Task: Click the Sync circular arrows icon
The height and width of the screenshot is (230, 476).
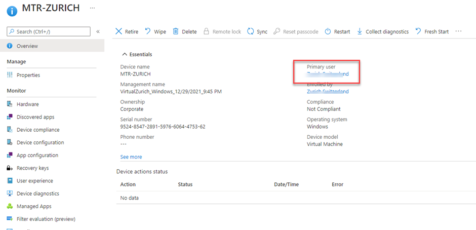Action: tap(251, 31)
